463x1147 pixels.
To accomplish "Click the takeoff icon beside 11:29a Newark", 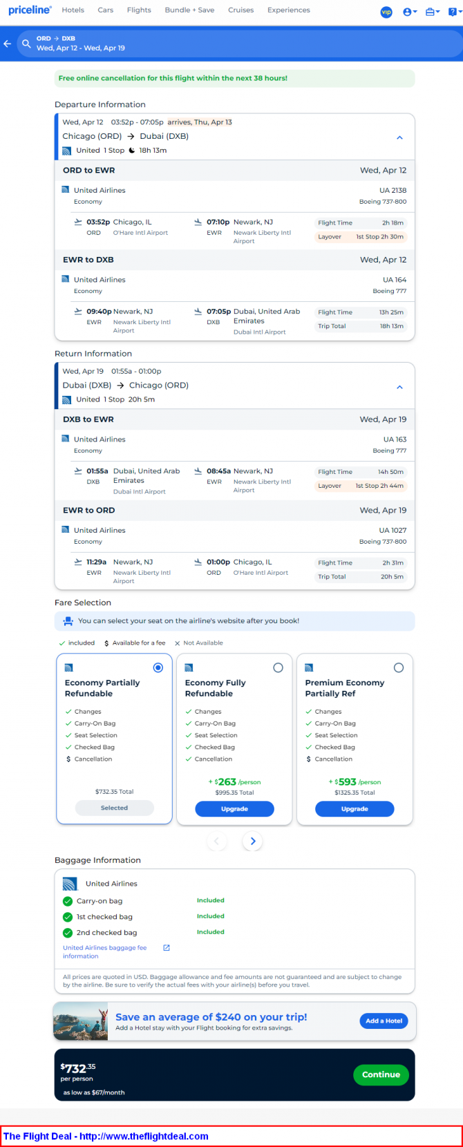I will 78,562.
